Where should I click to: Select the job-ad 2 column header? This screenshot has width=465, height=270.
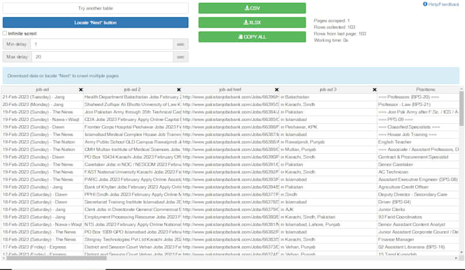pyautogui.click(x=132, y=90)
